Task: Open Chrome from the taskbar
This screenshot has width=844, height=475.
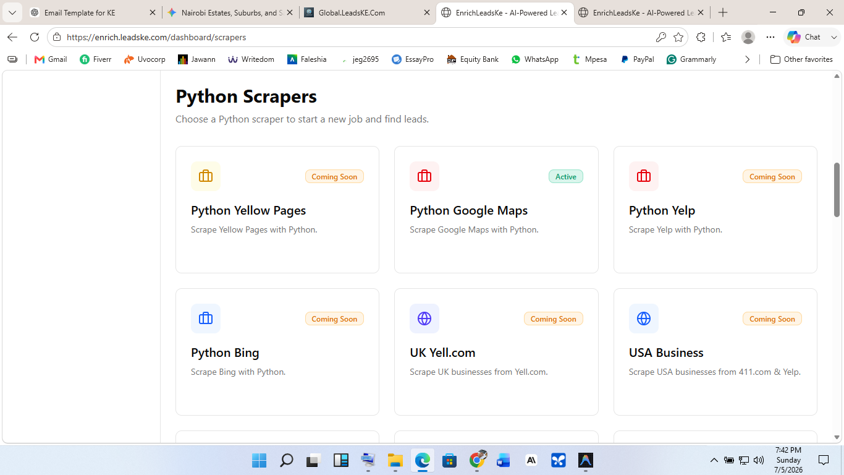Action: pyautogui.click(x=476, y=460)
